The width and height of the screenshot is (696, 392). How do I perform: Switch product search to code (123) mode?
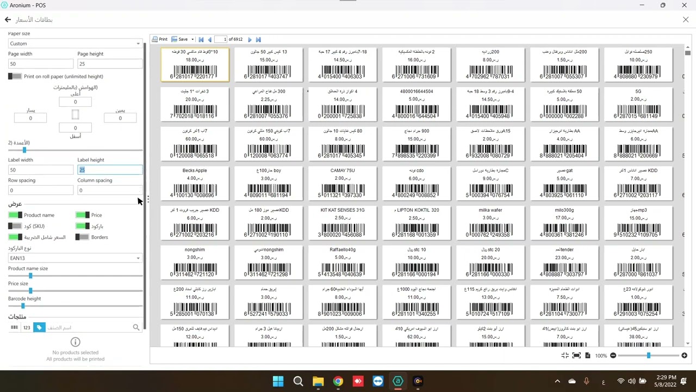pos(27,327)
